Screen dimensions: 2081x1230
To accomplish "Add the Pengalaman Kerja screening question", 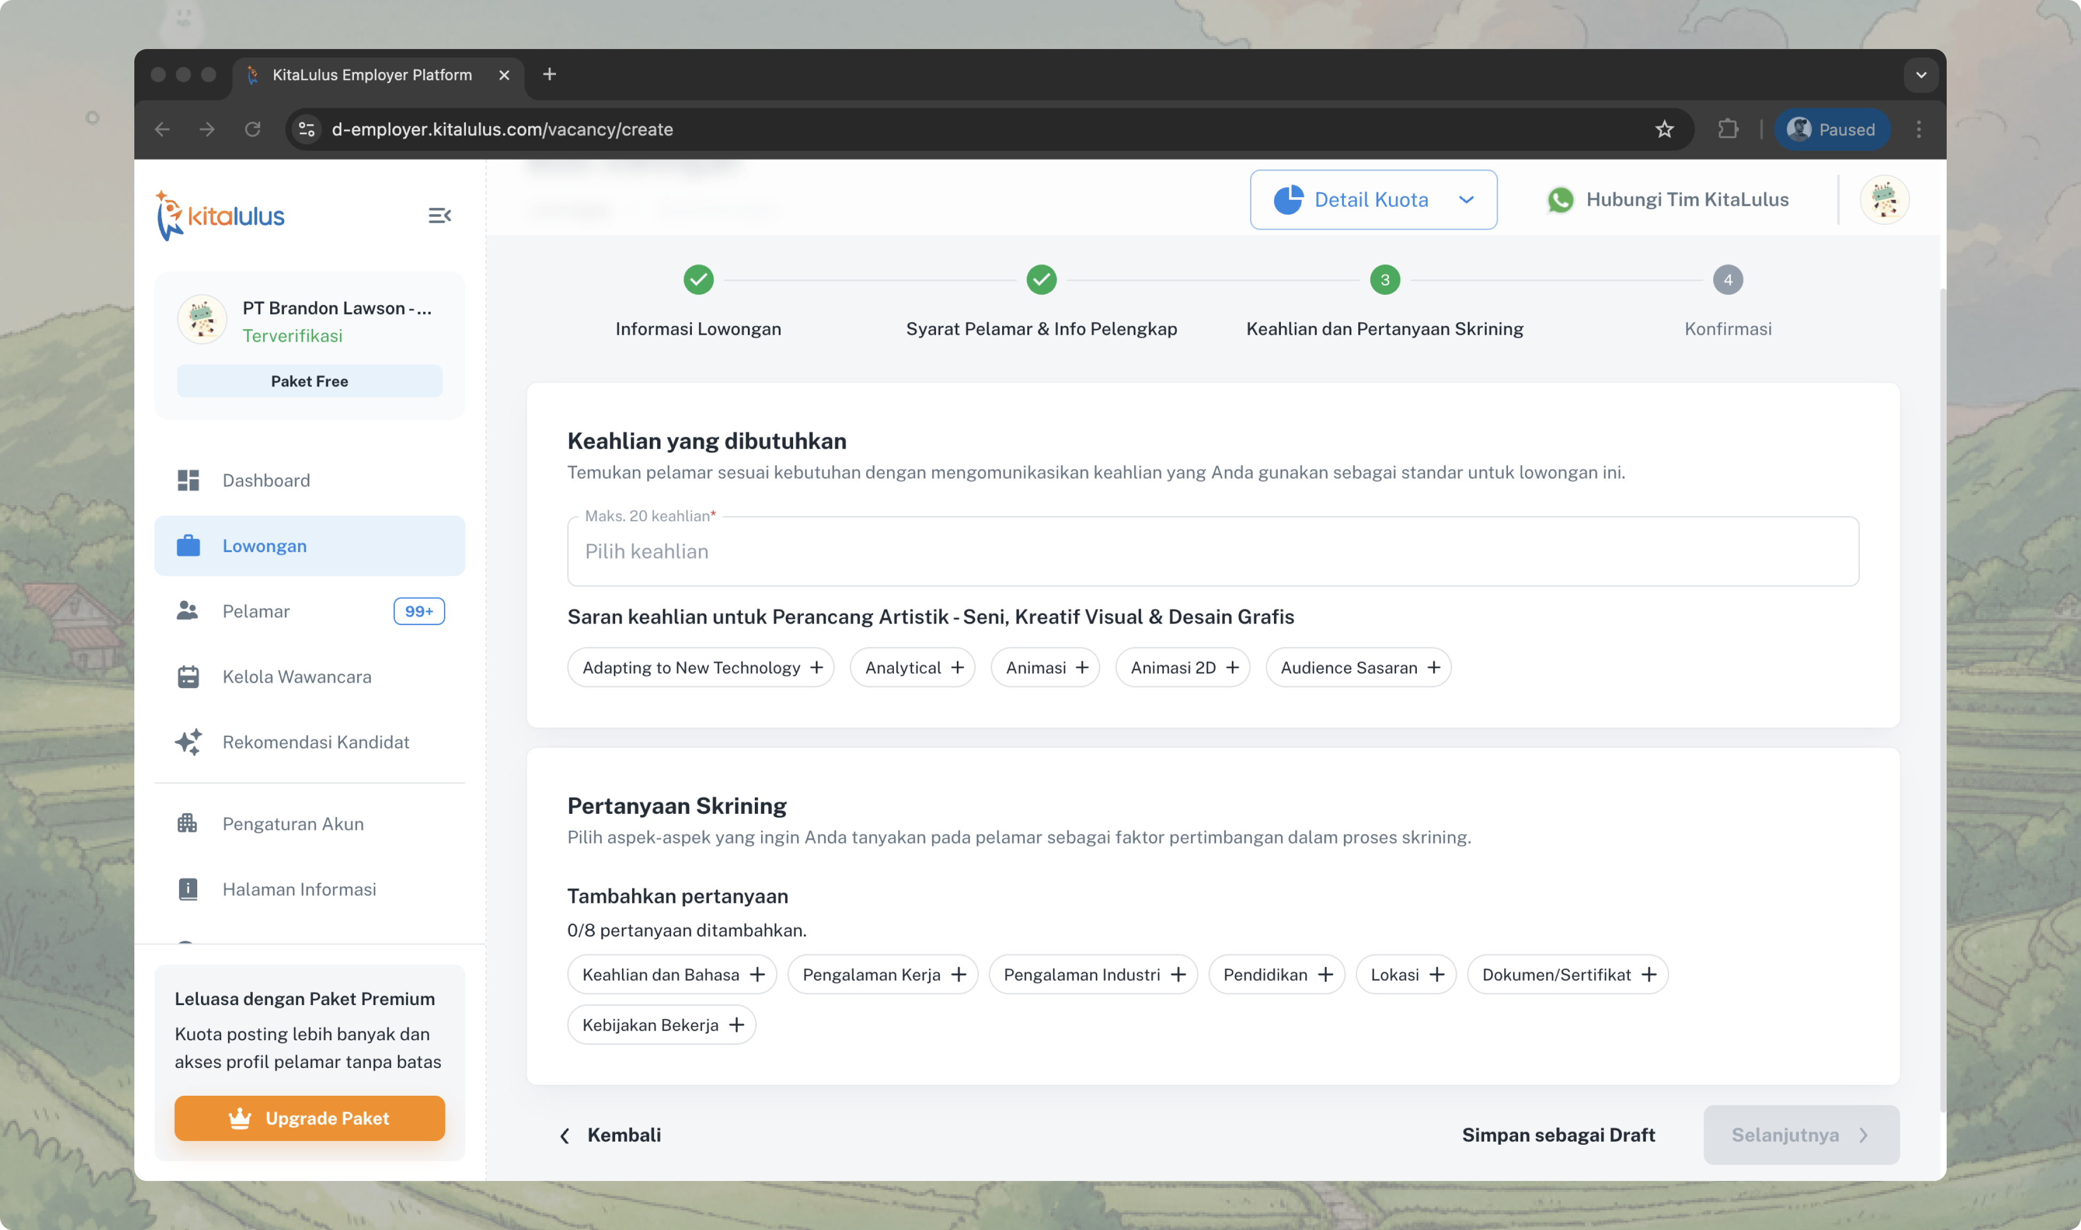I will tap(883, 975).
